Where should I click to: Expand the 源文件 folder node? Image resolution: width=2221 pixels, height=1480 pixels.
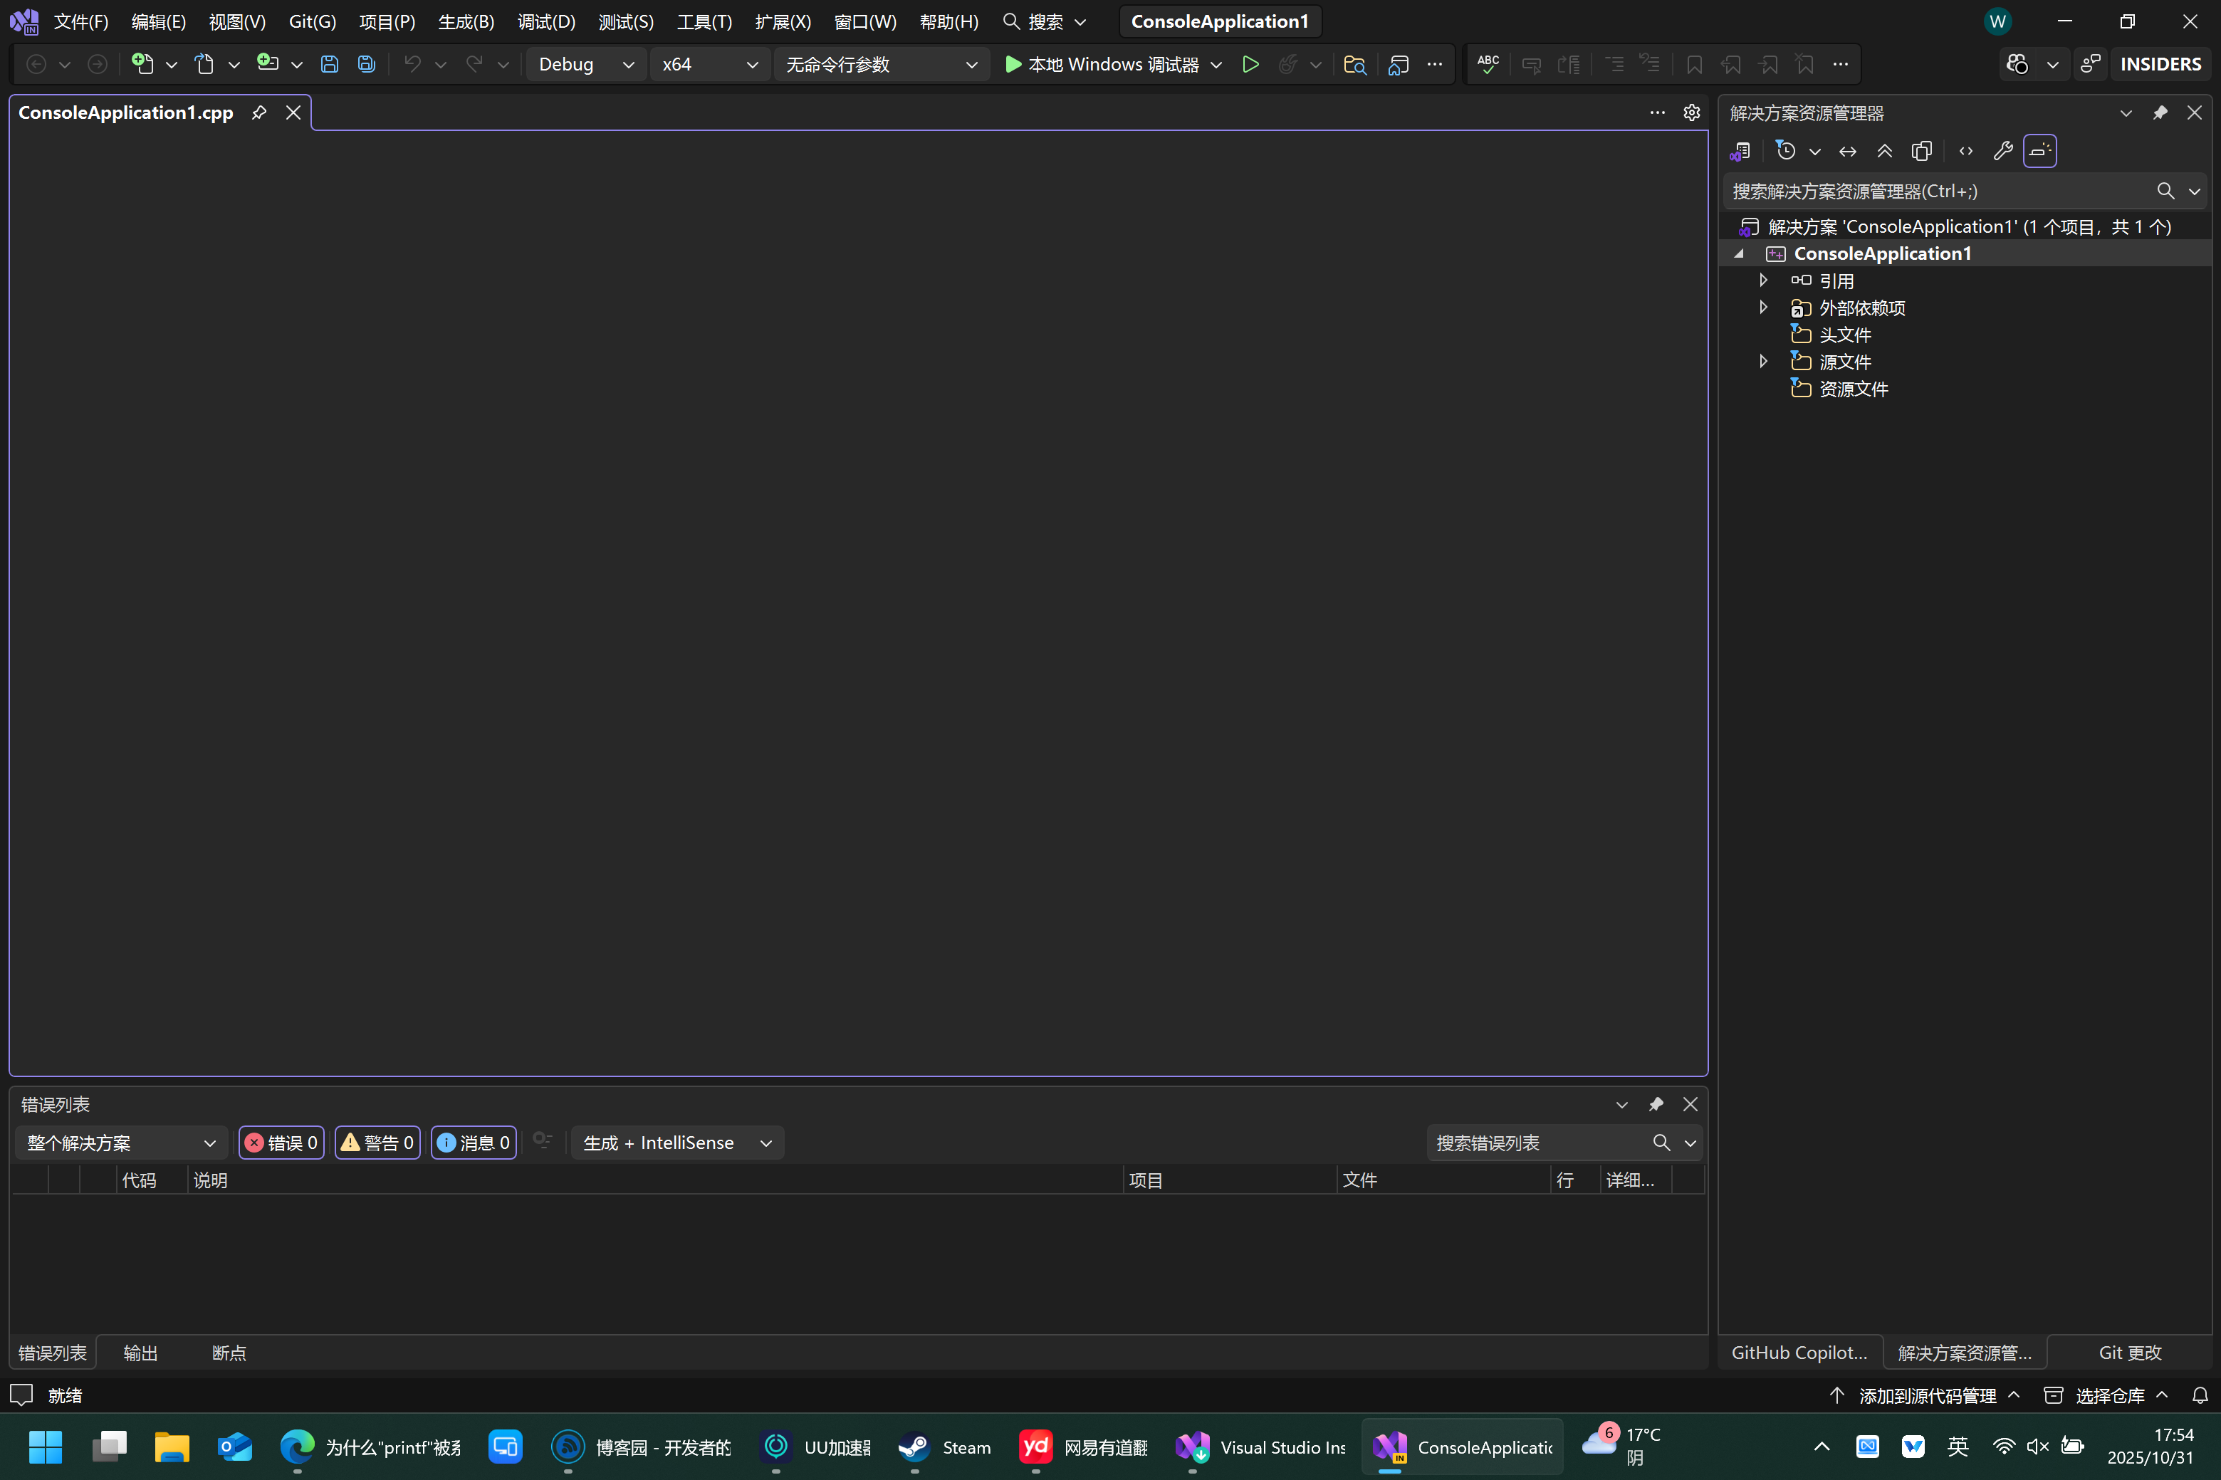1762,362
